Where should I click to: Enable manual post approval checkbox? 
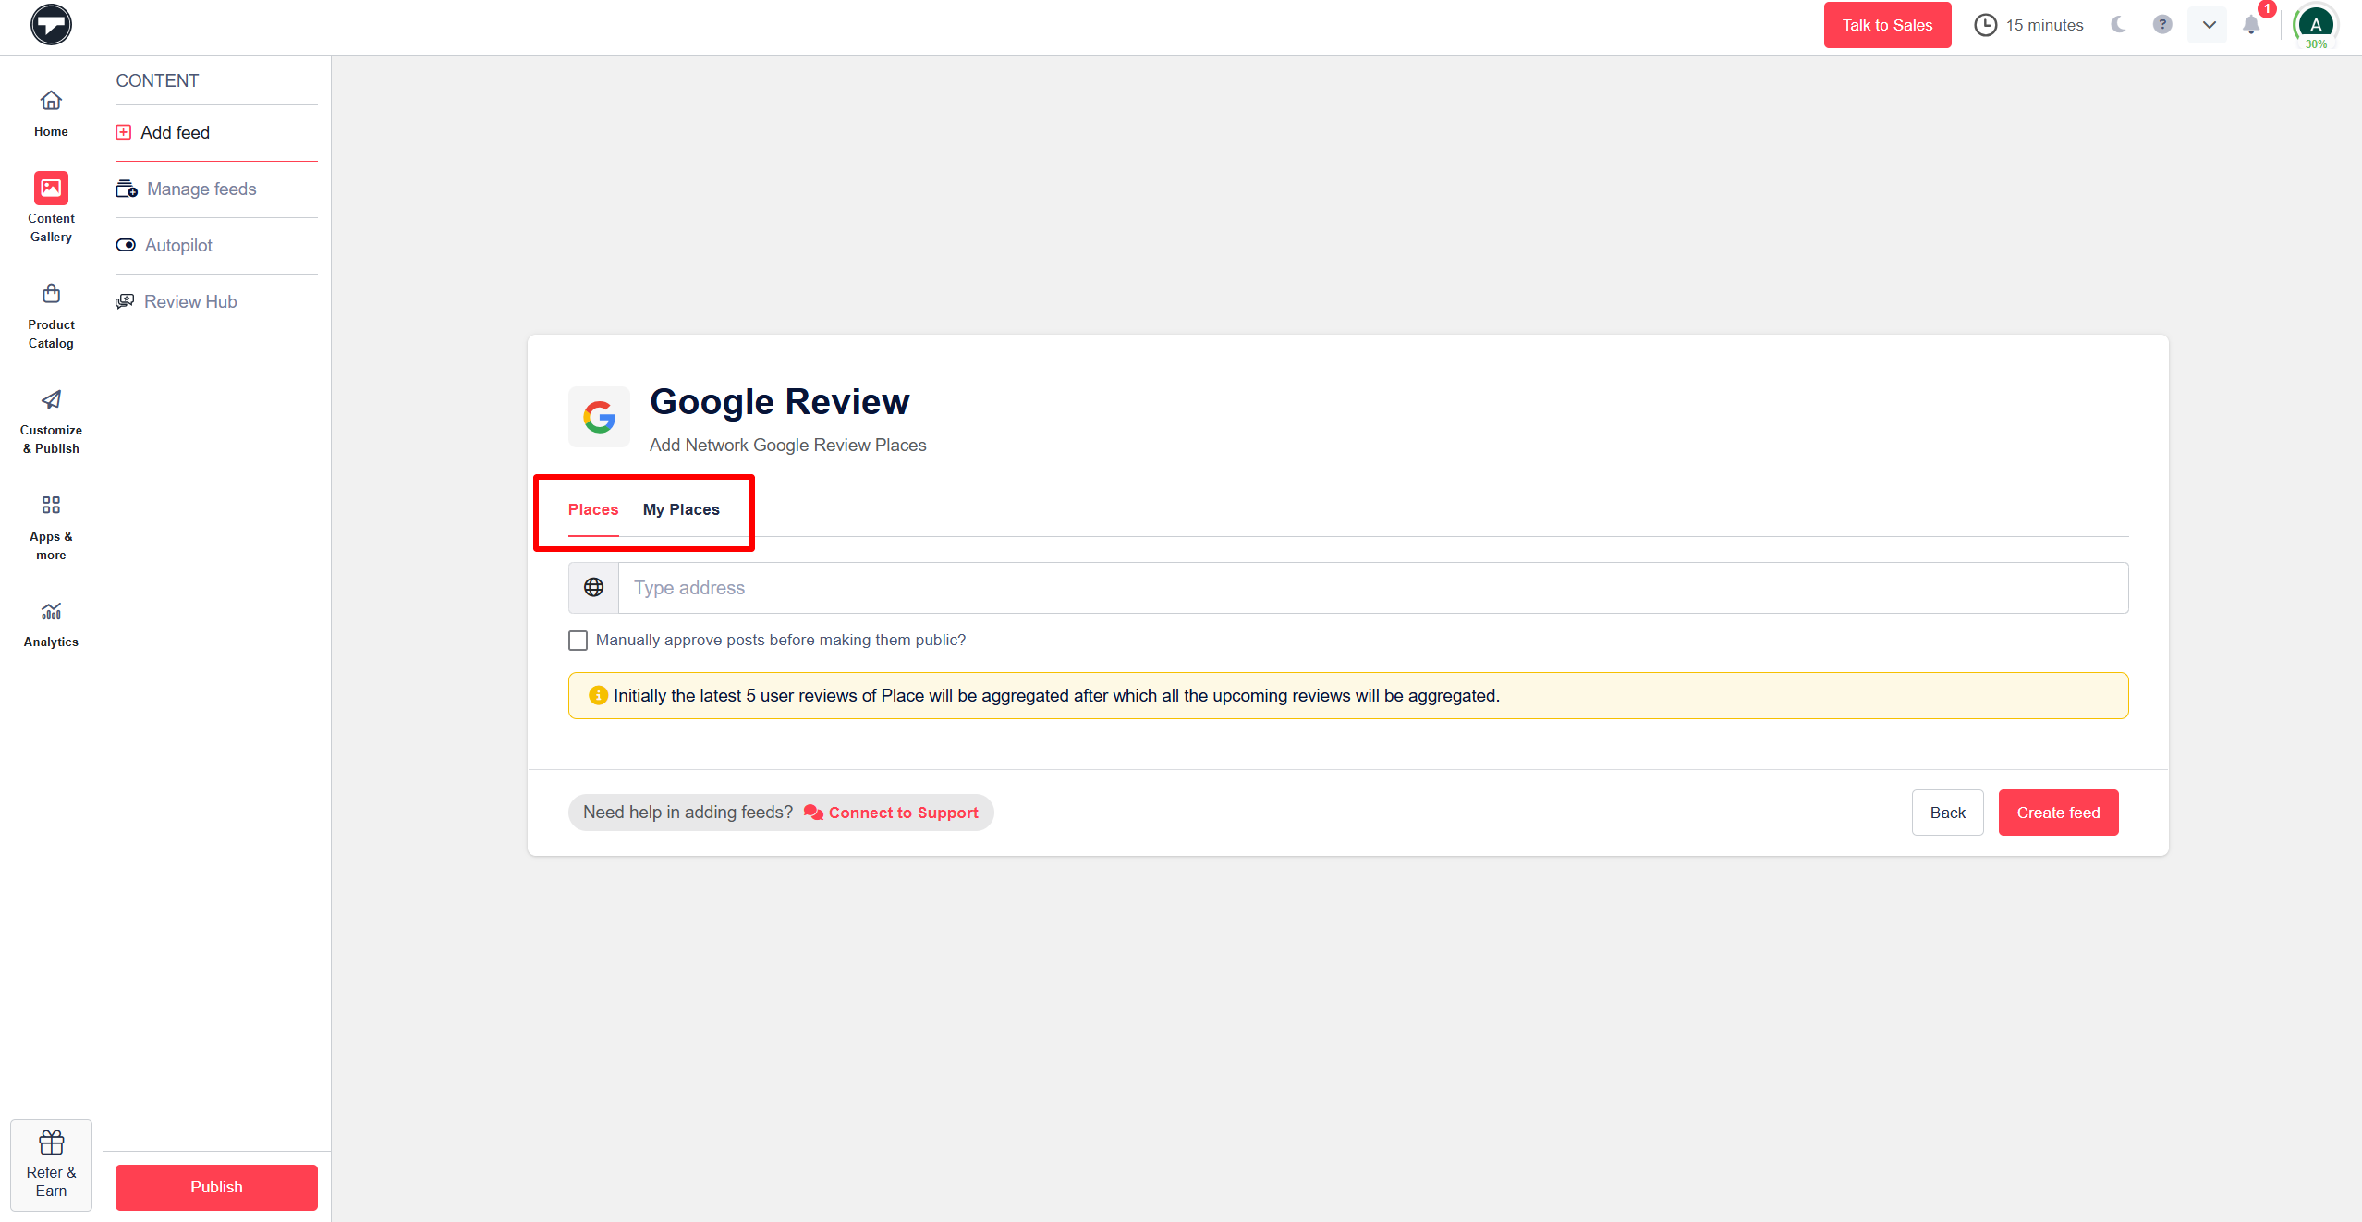click(x=578, y=641)
